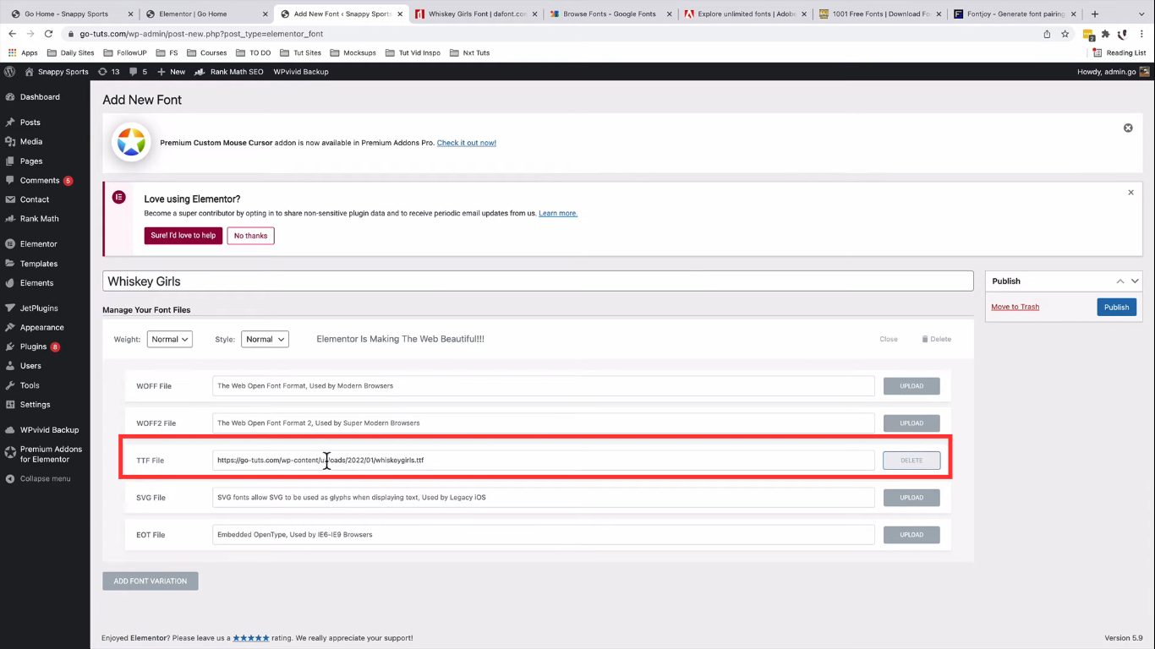The height and width of the screenshot is (649, 1155).
Task: Dismiss the Premium Addons notice
Action: click(1128, 128)
